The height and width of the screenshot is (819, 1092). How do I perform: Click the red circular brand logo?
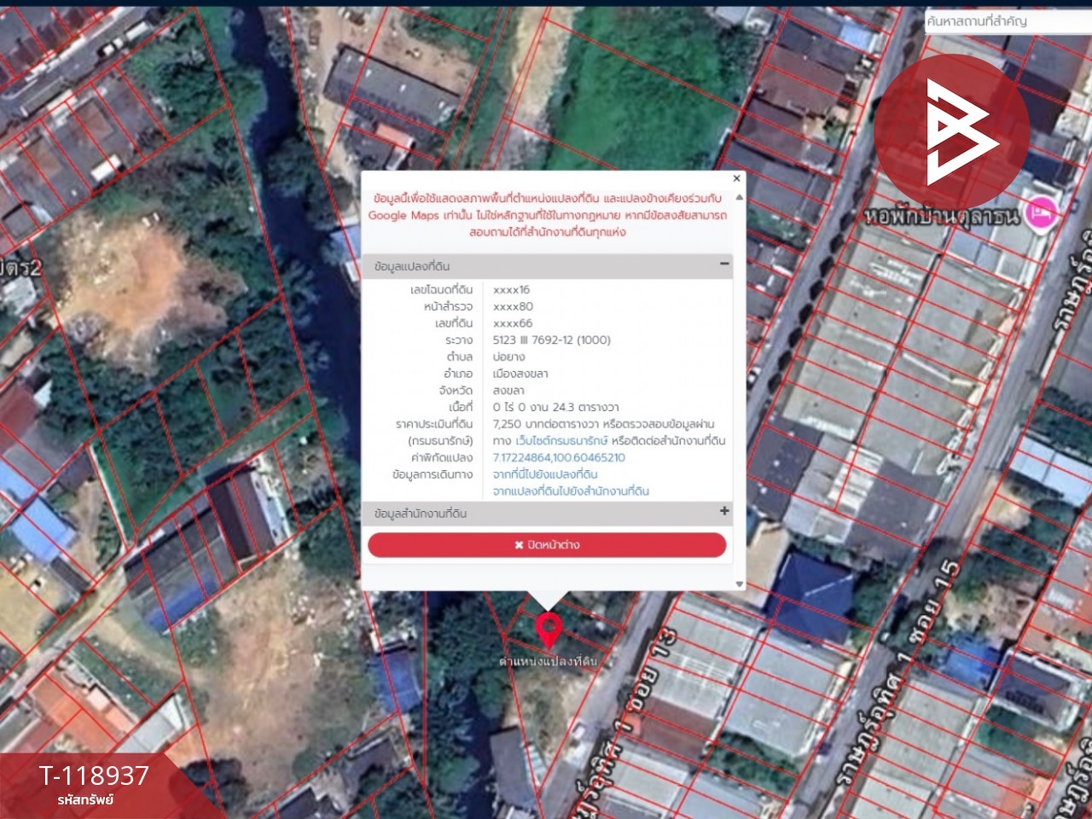(950, 131)
